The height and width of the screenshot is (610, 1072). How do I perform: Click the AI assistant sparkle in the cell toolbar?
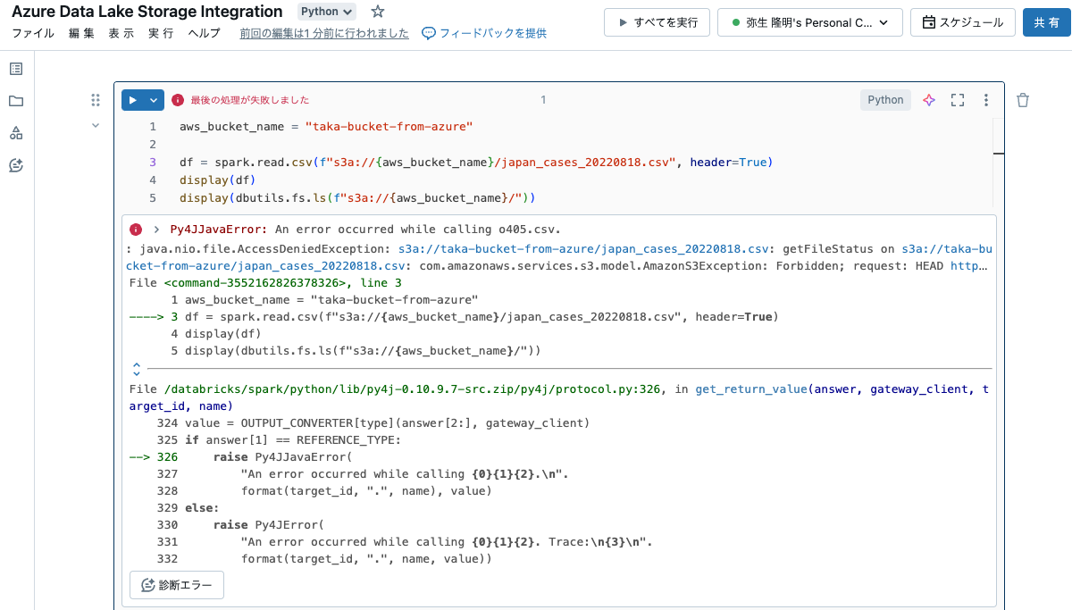pos(928,100)
